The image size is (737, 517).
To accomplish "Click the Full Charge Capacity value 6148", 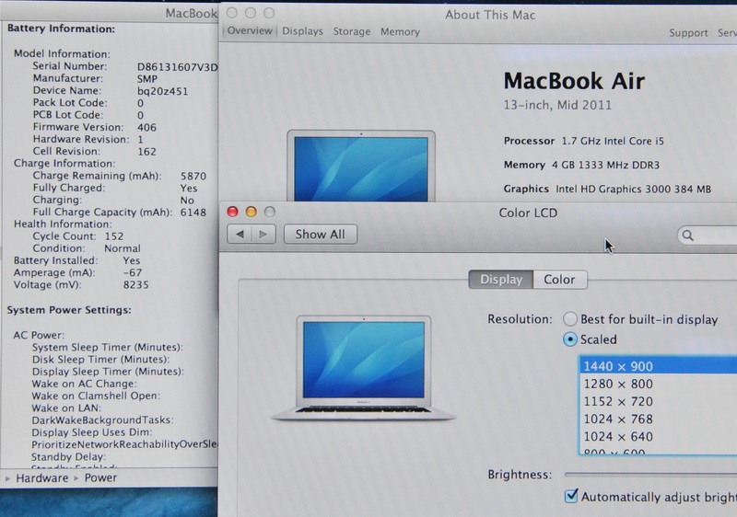I will point(193,213).
